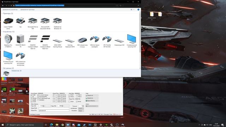The width and height of the screenshot is (226, 127).
Task: Select OneNote for Windows 10 printer
Action: tap(58, 24)
